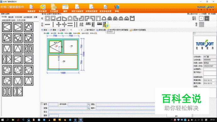Click the 合同编号 contract number field

pos(210,69)
